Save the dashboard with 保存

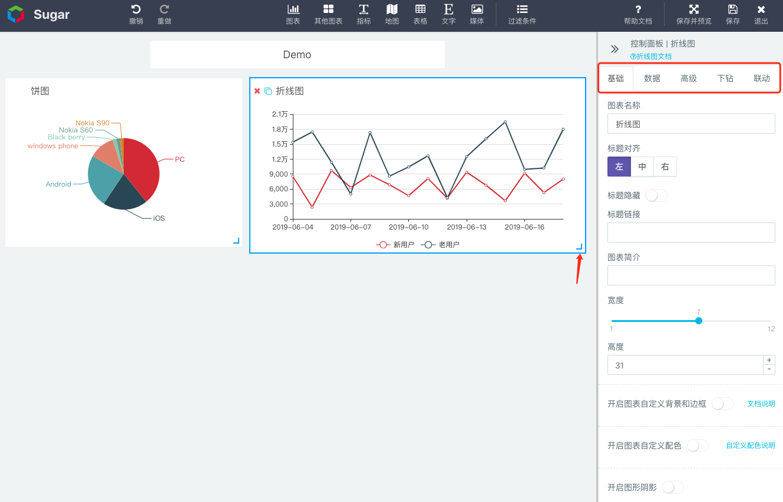tap(732, 15)
